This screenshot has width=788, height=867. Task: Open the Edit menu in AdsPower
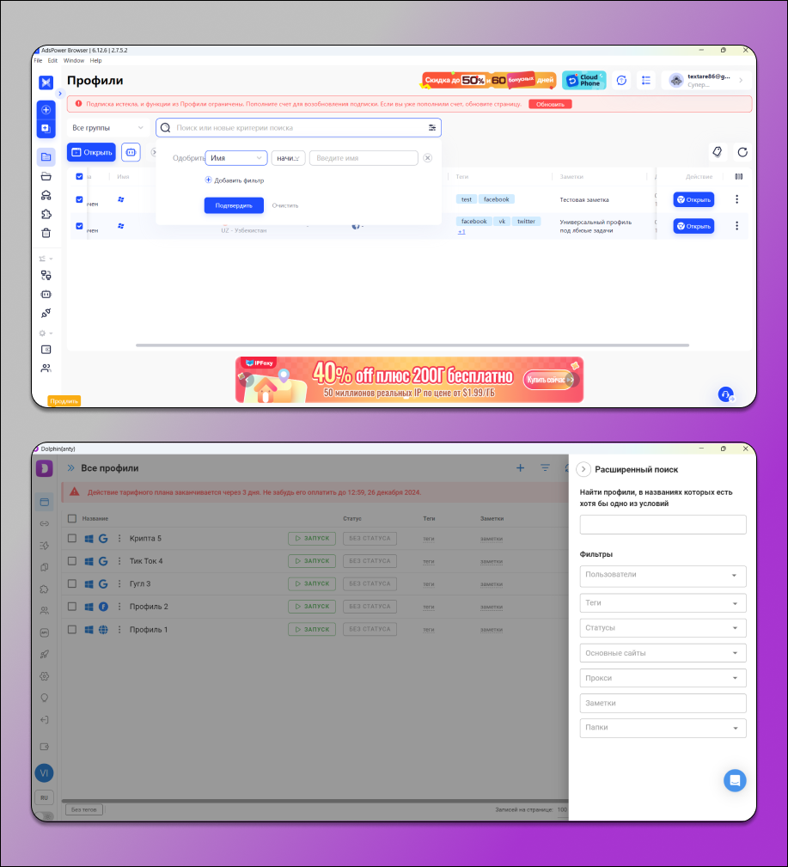coord(52,61)
